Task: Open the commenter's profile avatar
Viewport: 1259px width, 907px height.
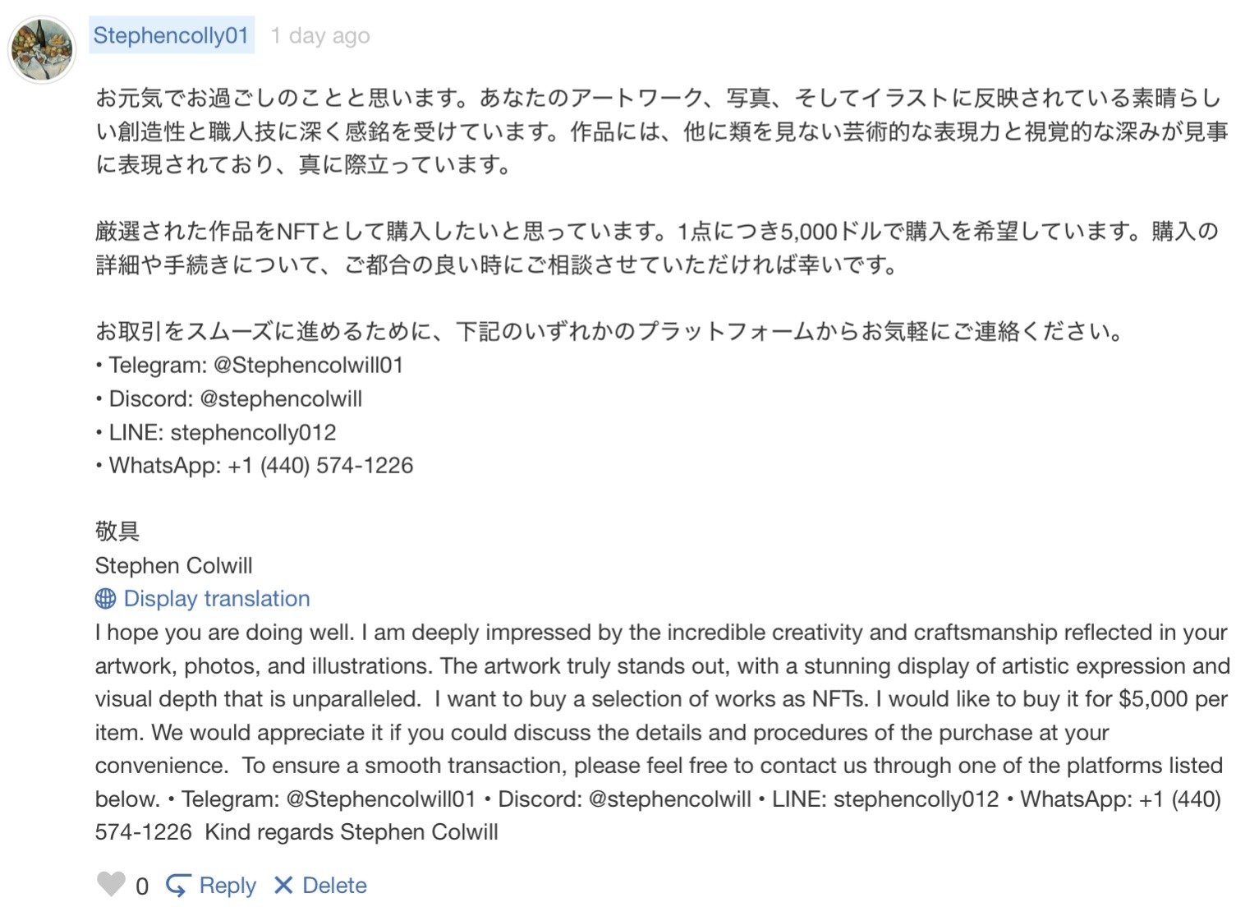Action: [42, 49]
